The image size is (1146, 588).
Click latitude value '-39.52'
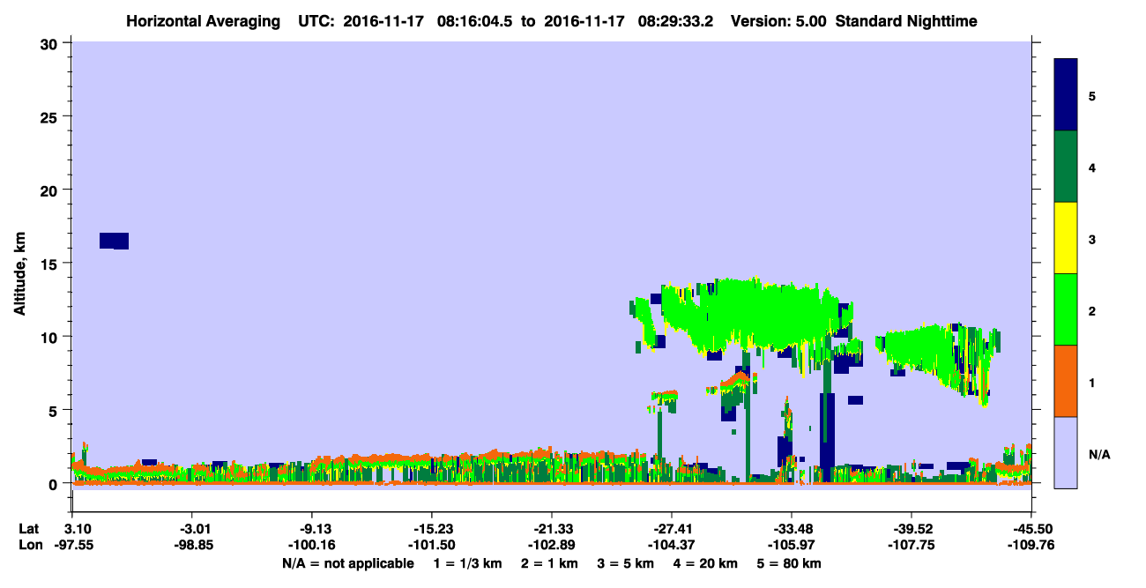910,529
